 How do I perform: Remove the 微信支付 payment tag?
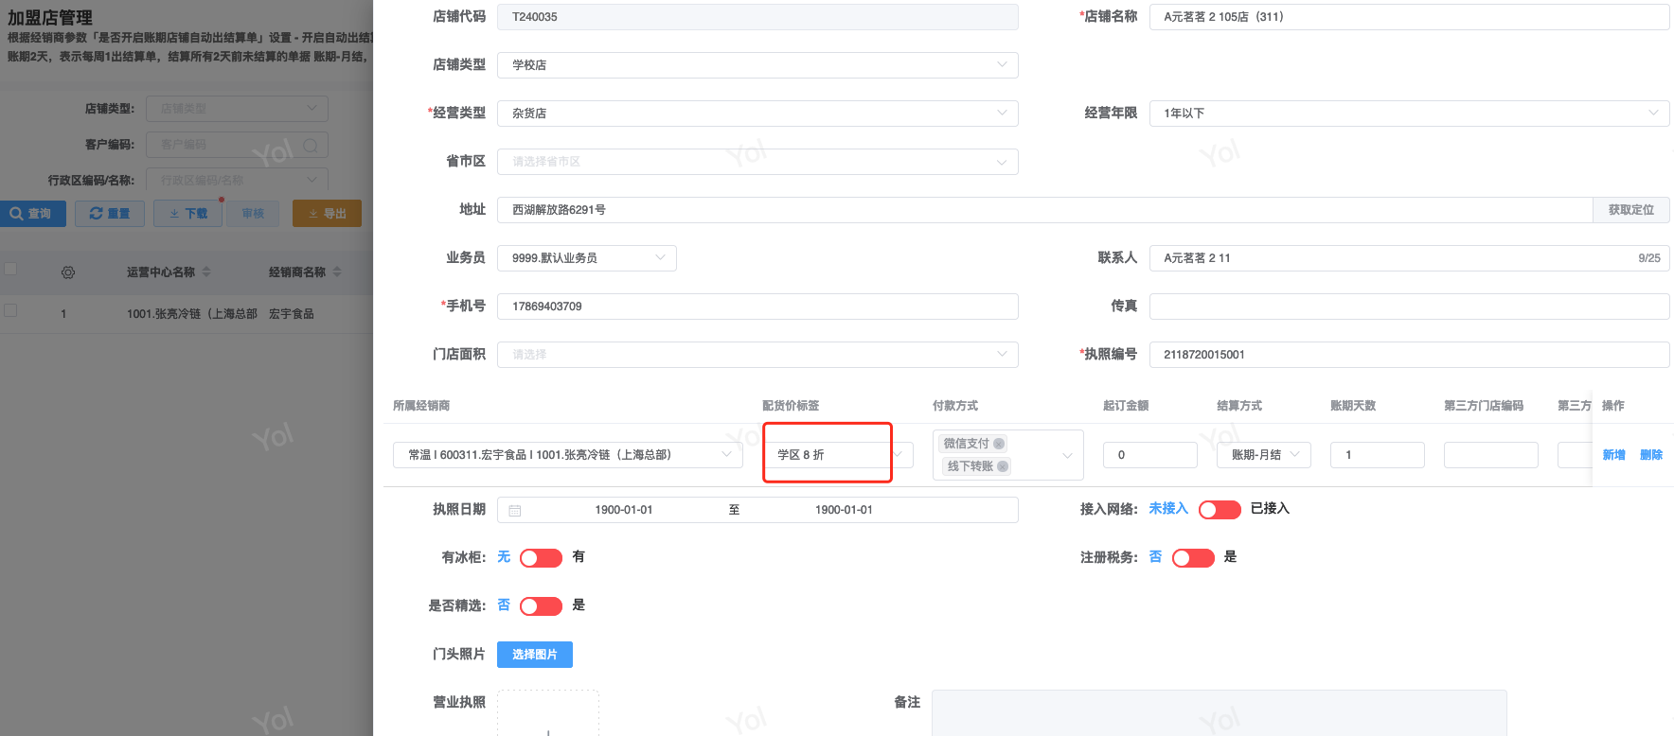point(999,444)
